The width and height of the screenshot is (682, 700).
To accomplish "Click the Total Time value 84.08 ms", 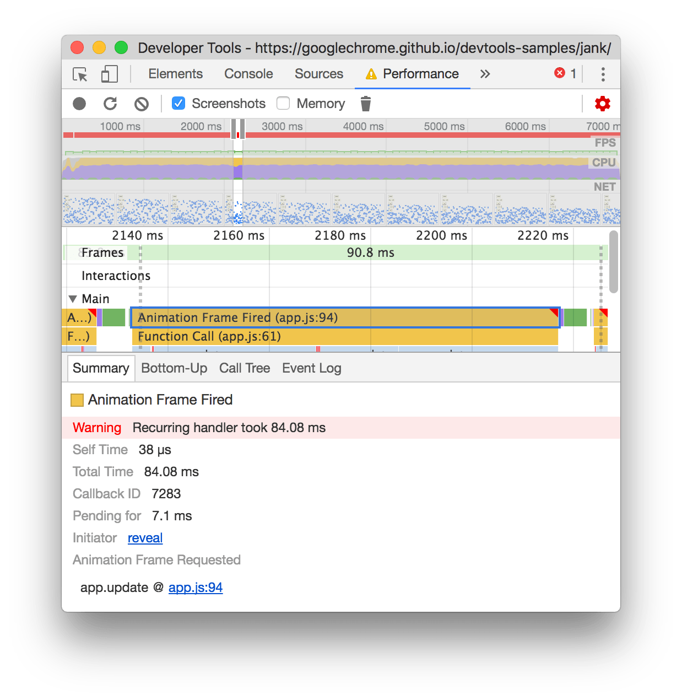I will tap(171, 472).
